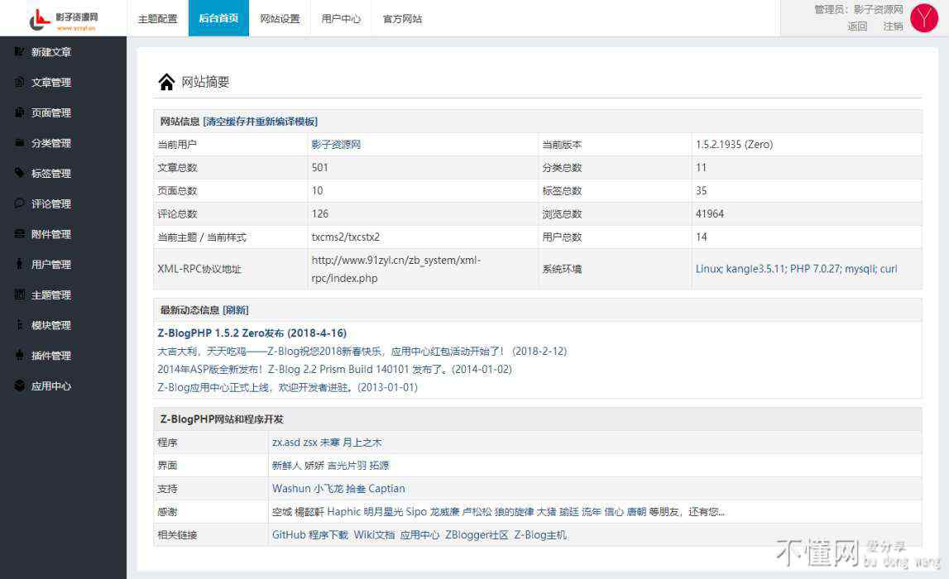Click the 管理员: 影子资源网 label
Screen dimensions: 949x579
(x=858, y=10)
